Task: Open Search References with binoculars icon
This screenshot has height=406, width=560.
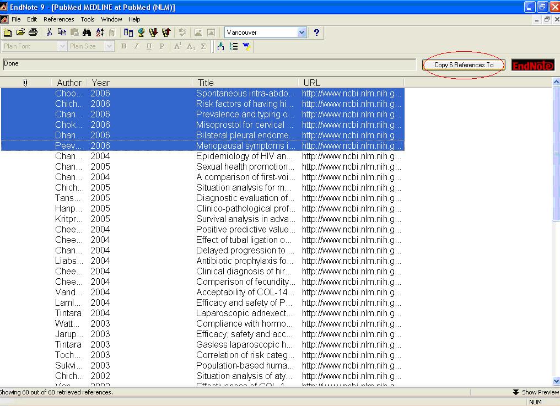Action: coord(87,33)
